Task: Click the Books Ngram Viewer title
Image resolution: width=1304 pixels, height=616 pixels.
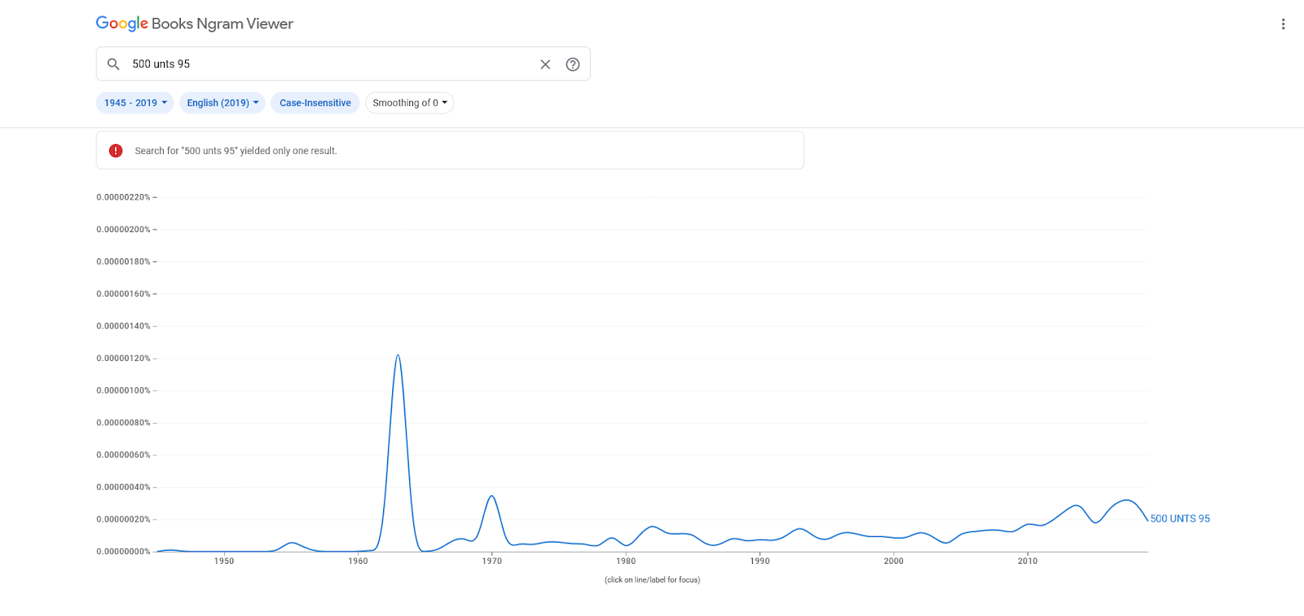Action: tap(222, 24)
